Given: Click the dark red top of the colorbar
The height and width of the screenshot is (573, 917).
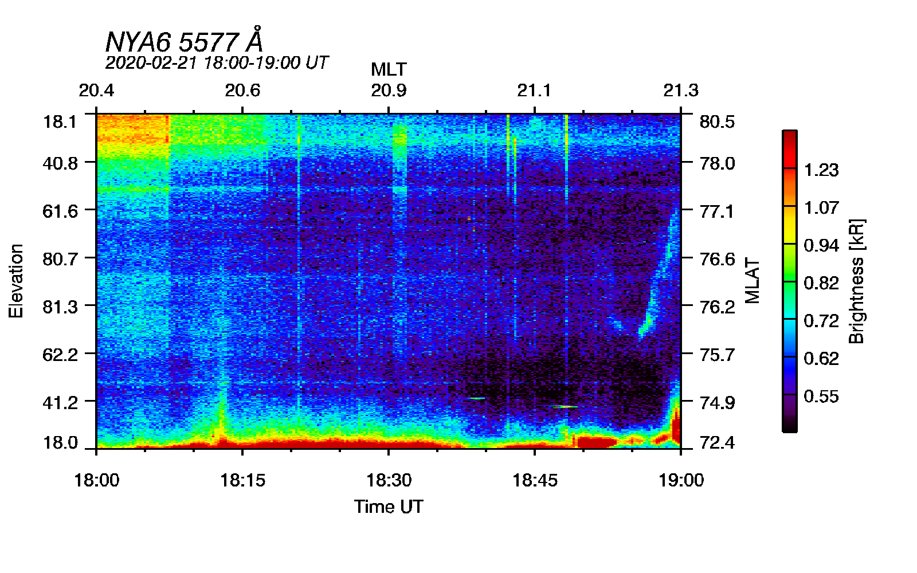Looking at the screenshot, I should [x=789, y=138].
